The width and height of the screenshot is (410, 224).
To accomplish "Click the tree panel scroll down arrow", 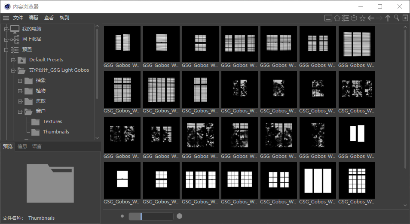I will (97, 138).
